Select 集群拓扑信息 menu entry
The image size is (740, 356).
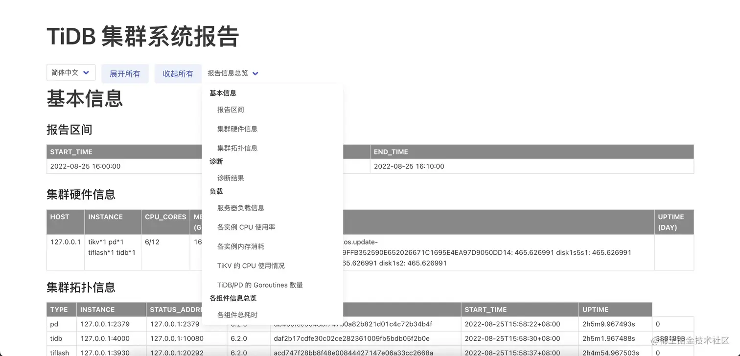click(237, 148)
